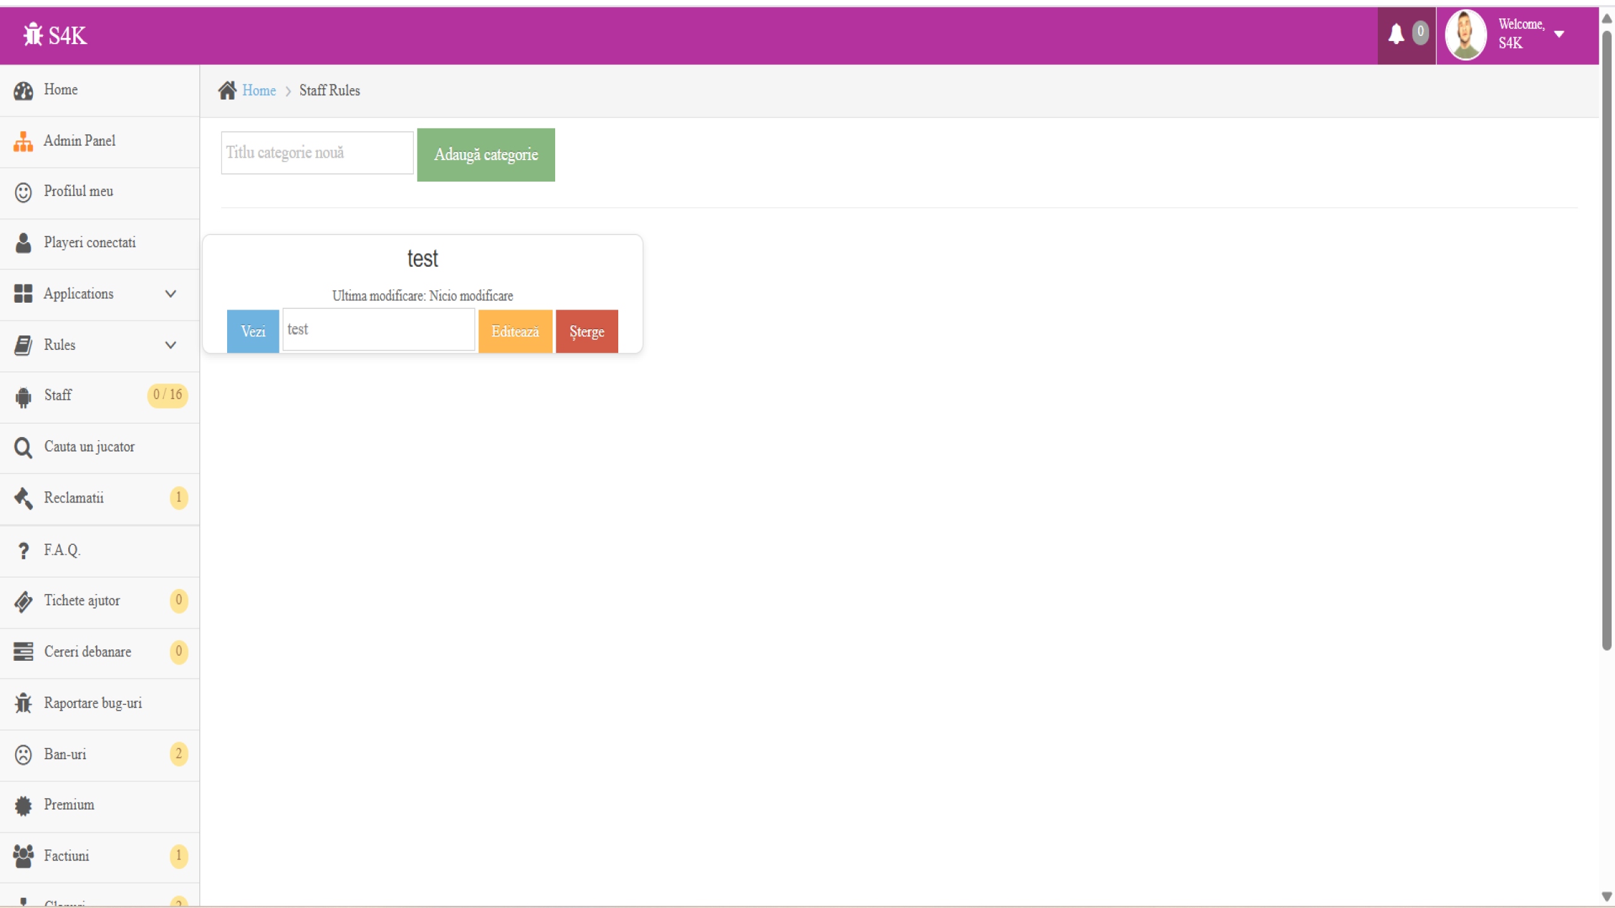Open the Premium sidebar item

pos(69,805)
